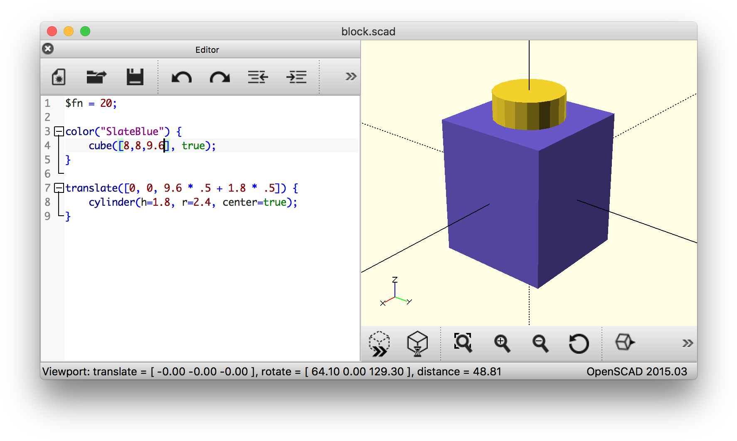The image size is (737, 441).
Task: Collapse the SlateBlue color block
Action: 59,131
